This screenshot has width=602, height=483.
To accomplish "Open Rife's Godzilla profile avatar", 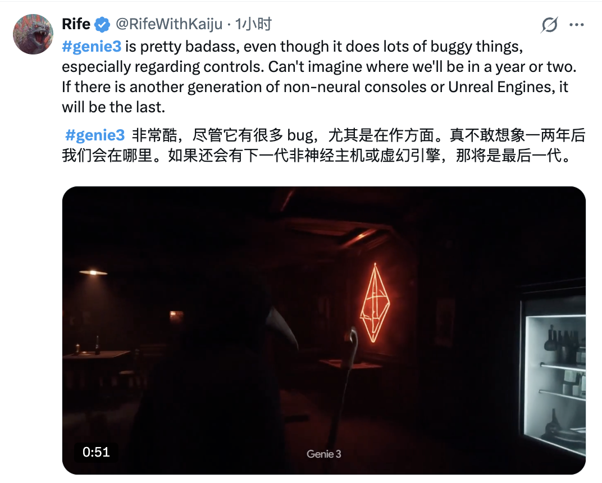I will [x=33, y=34].
